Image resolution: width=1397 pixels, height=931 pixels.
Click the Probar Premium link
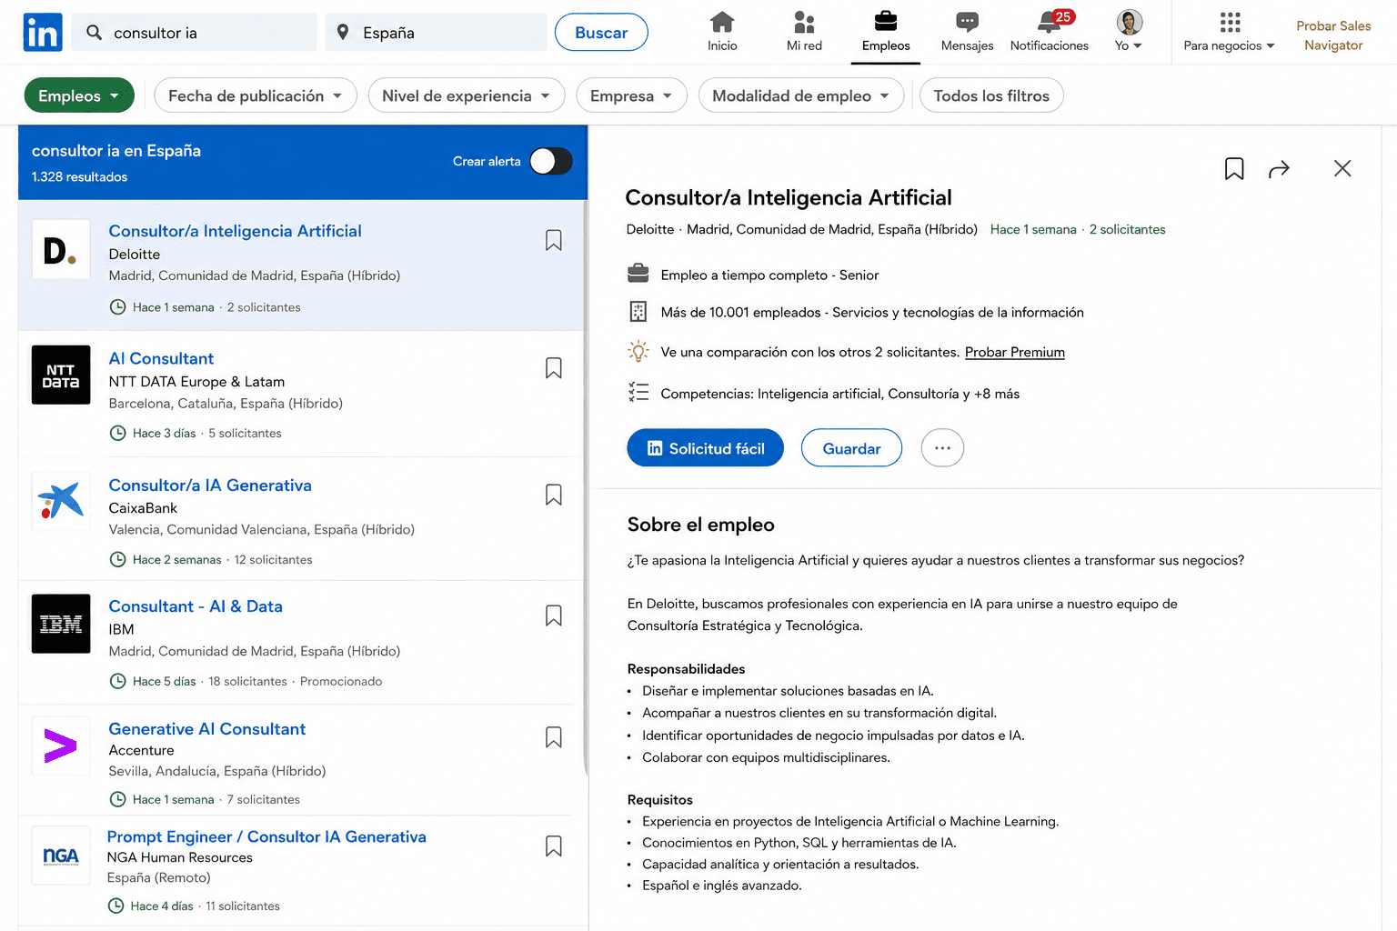[x=1014, y=353]
